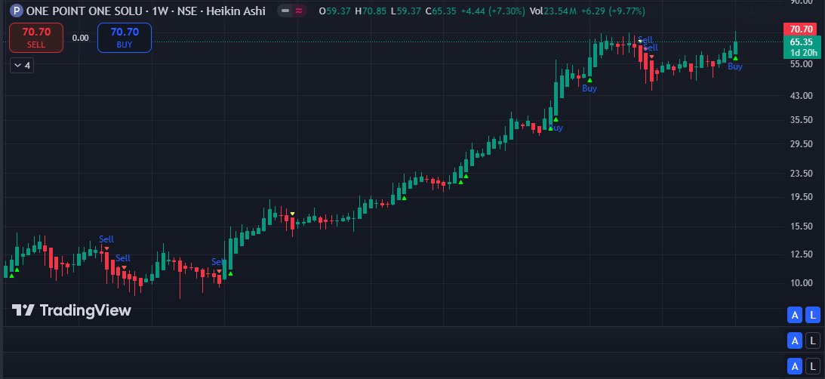This screenshot has width=825, height=379.
Task: Toggle log scale L in the middle pane
Action: coord(813,340)
